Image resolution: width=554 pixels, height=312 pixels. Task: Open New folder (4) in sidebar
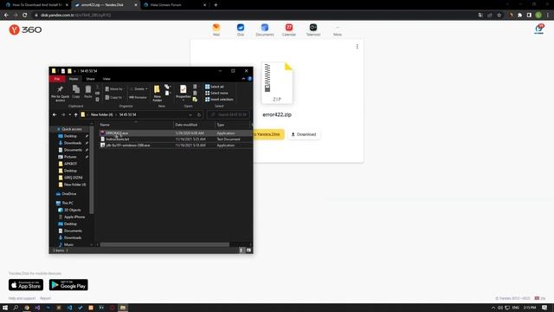point(74,185)
